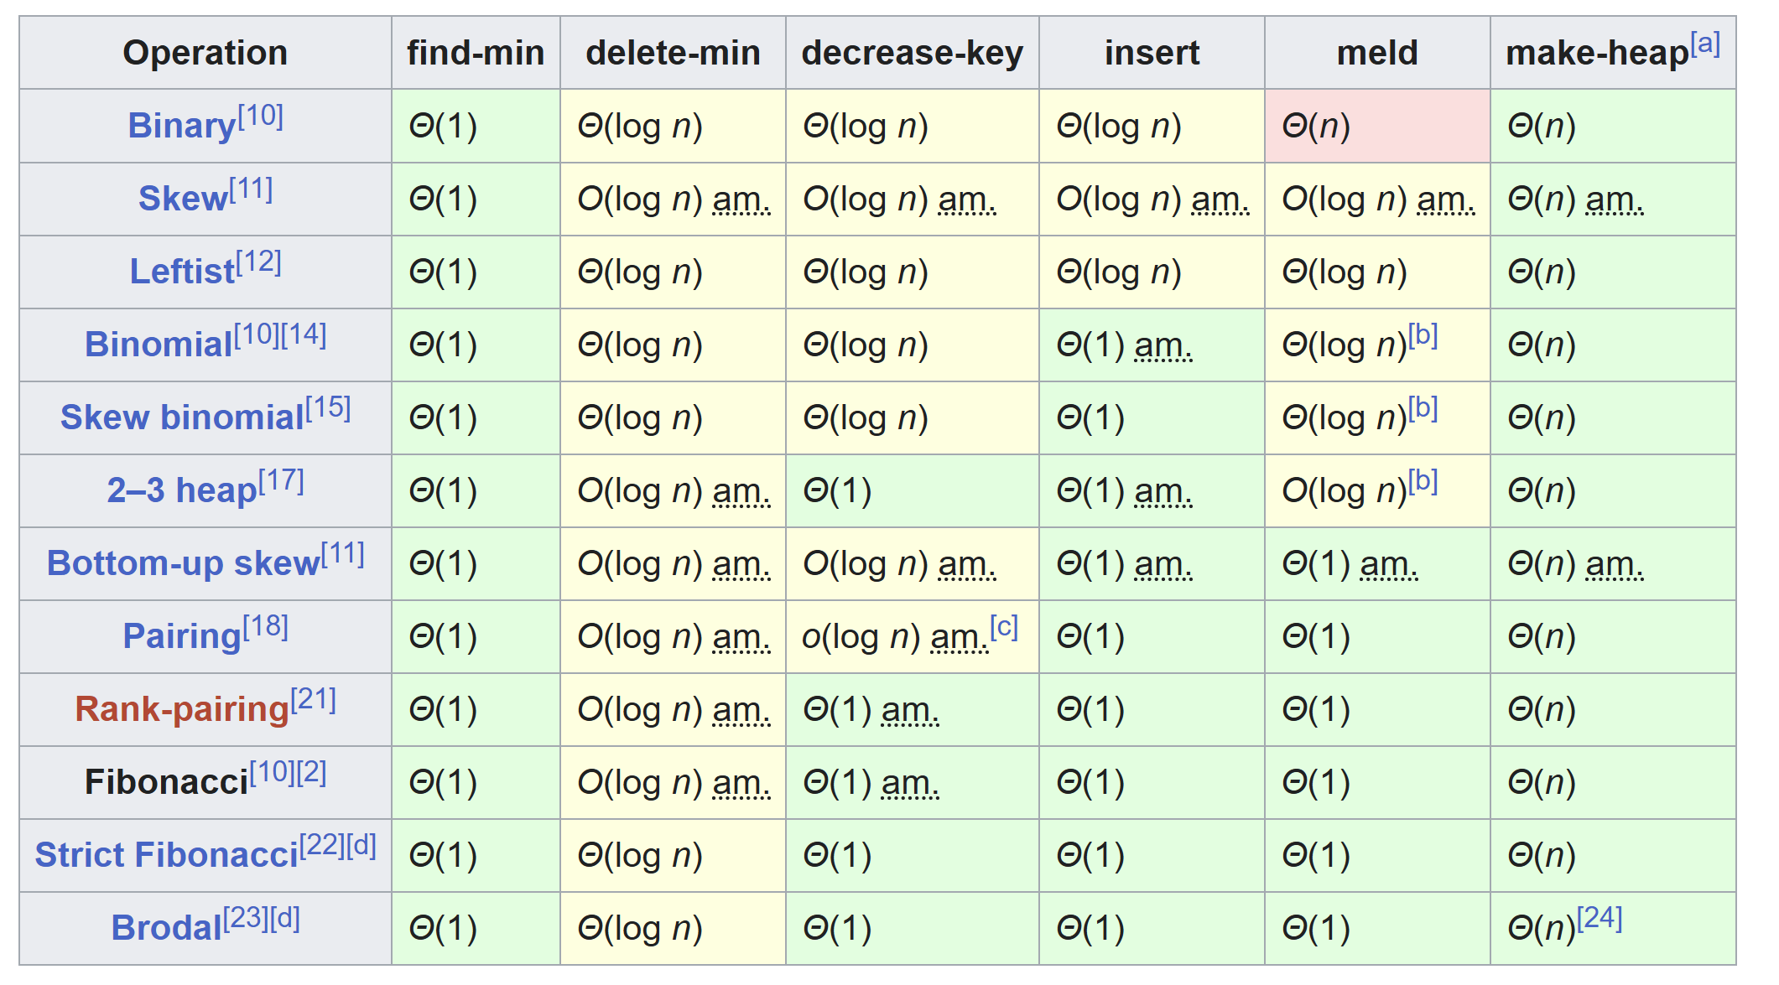Image resolution: width=1779 pixels, height=985 pixels.
Task: Open the Leftist heap link
Action: [x=181, y=272]
